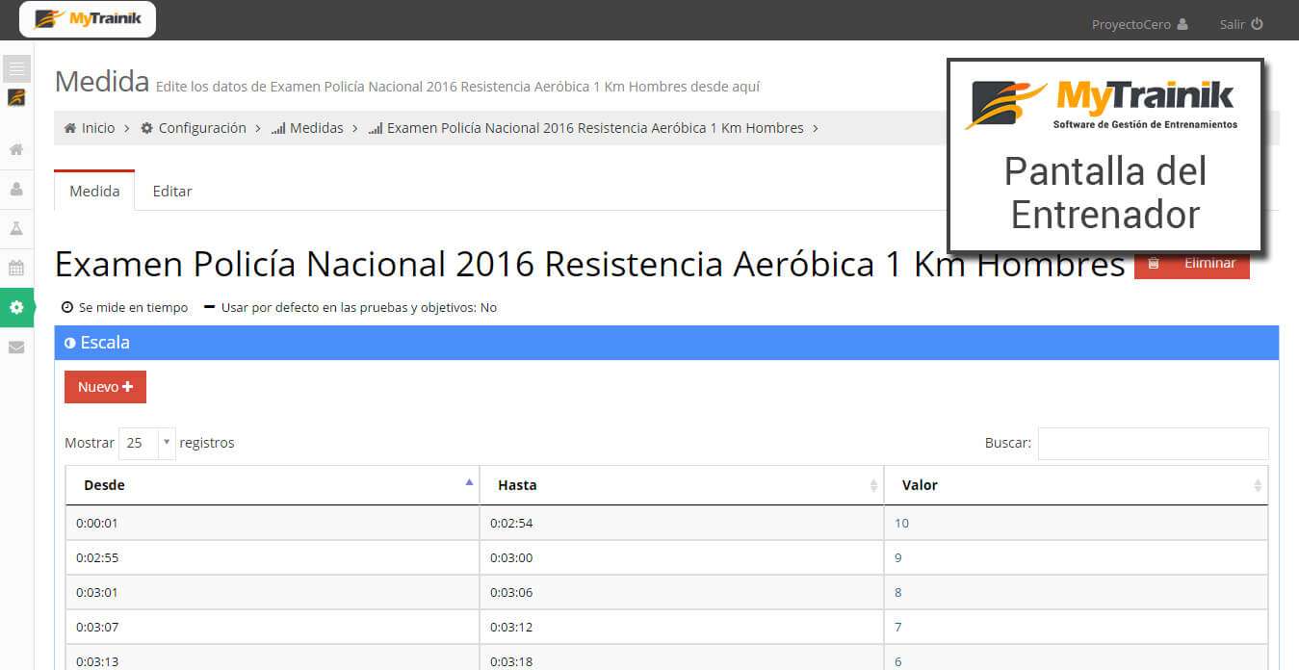Screen dimensions: 1299x670
Task: Go to Configuración in the breadcrumb
Action: click(201, 128)
